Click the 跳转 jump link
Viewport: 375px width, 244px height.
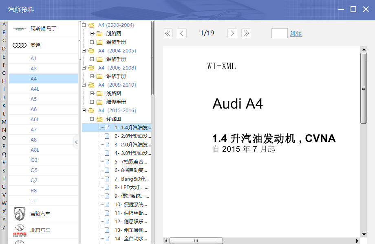[x=296, y=34]
